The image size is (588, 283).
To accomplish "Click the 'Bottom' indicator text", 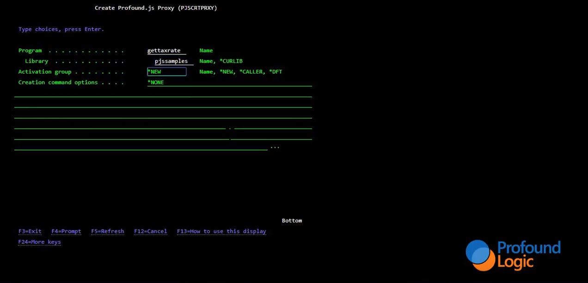I will (292, 221).
